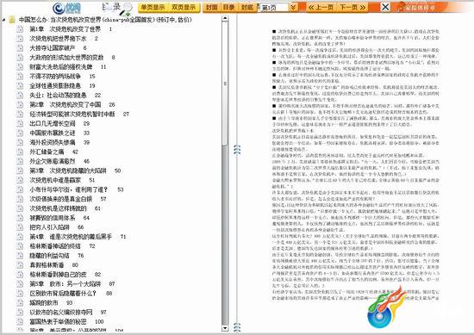Screen dimensions: 474x335
Task: Switch to 单页显示 single-page mode
Action: click(x=153, y=7)
